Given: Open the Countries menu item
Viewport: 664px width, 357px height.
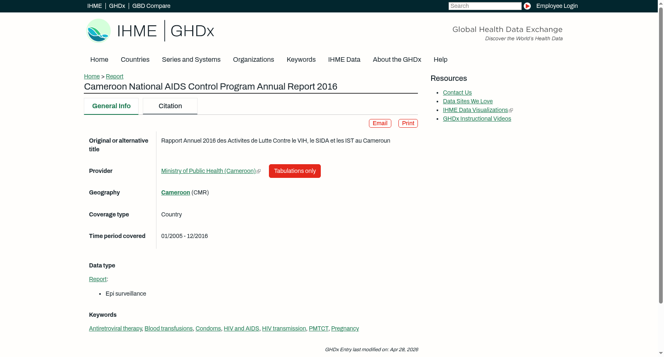Looking at the screenshot, I should coord(135,60).
